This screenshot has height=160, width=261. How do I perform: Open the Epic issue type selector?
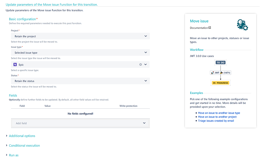pos(80,64)
